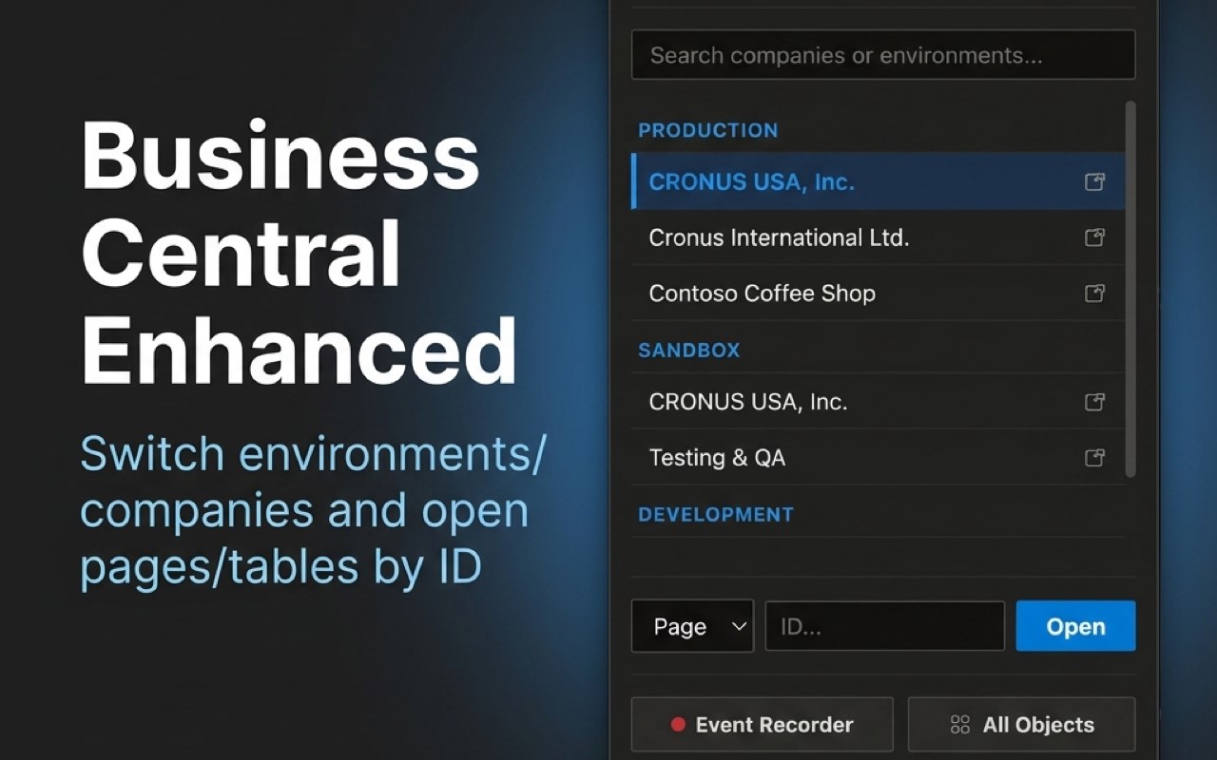Choose the Contoso Coffee Shop company

click(879, 294)
